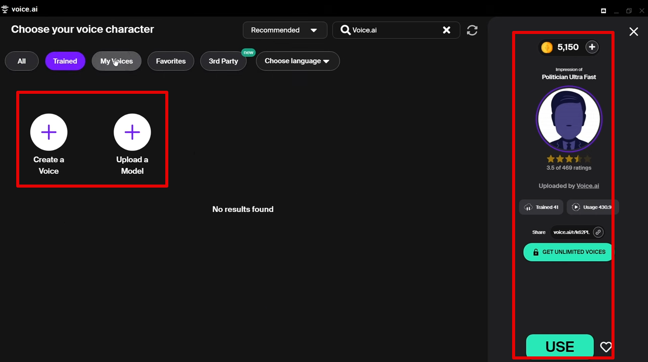Add coins with the plus icon beside 5,150
The height and width of the screenshot is (362, 648).
click(x=592, y=47)
